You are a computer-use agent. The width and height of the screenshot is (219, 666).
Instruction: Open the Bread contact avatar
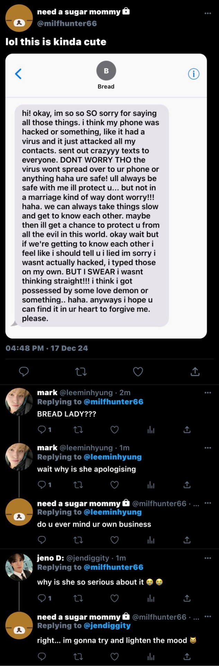tap(106, 71)
